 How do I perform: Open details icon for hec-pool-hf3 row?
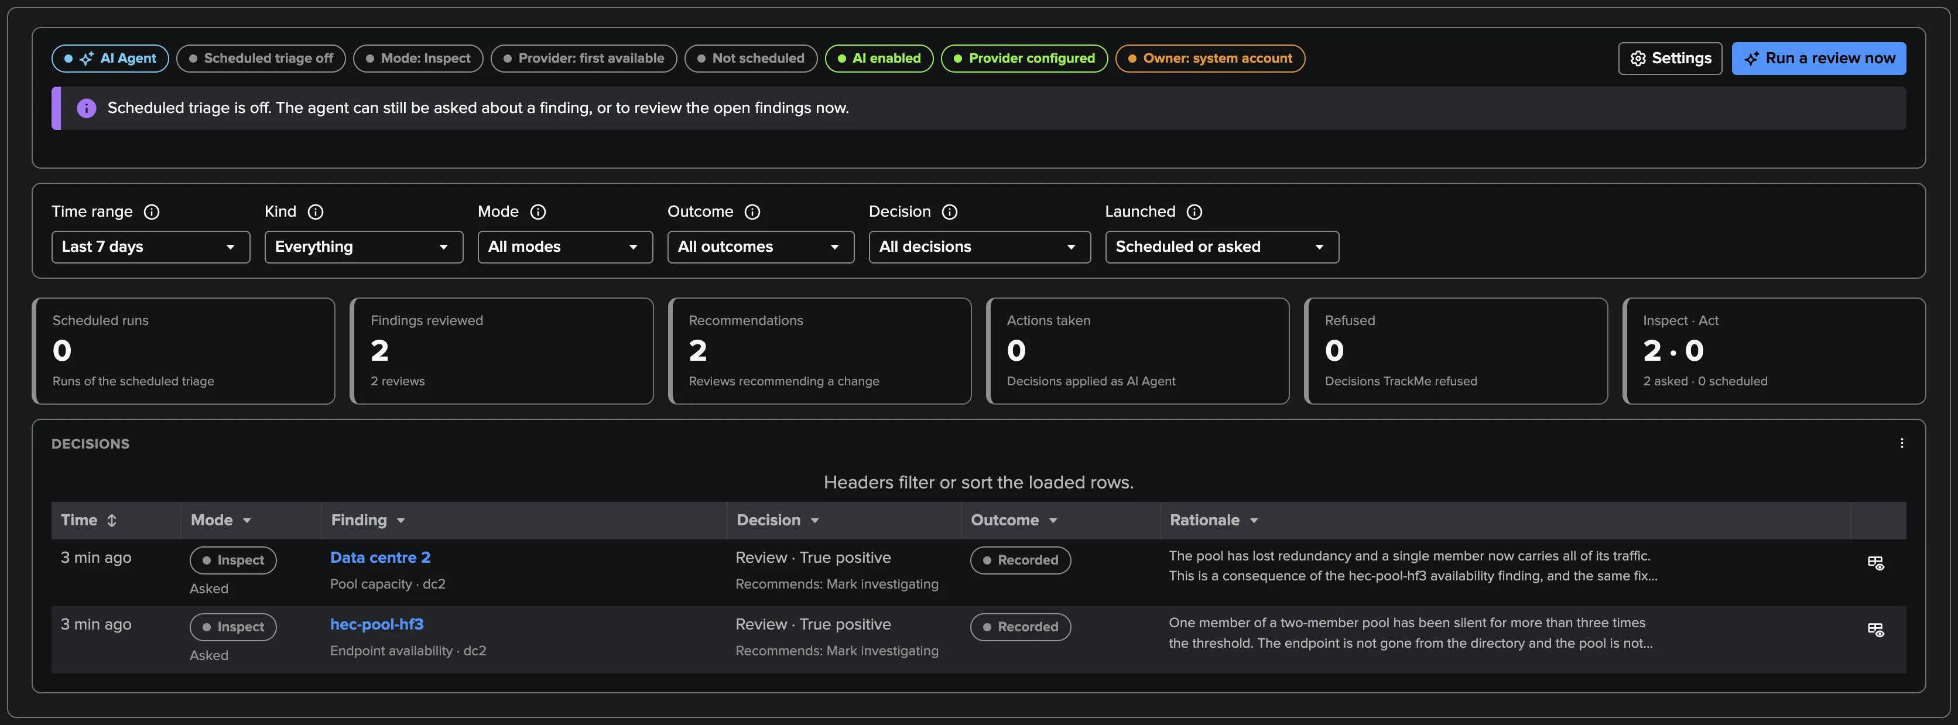(1876, 630)
